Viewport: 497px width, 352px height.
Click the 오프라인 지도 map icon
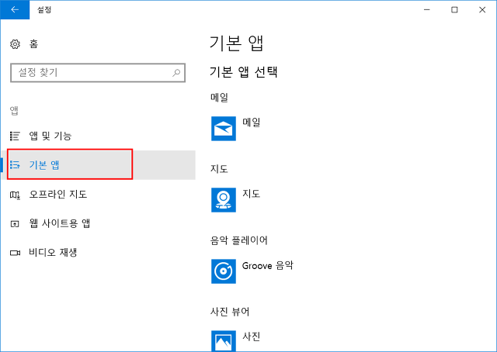pyautogui.click(x=15, y=195)
